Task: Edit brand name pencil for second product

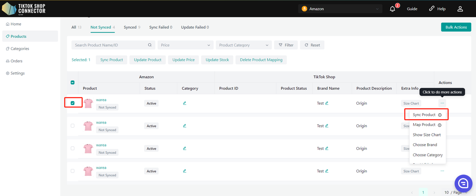Action: [x=327, y=126]
